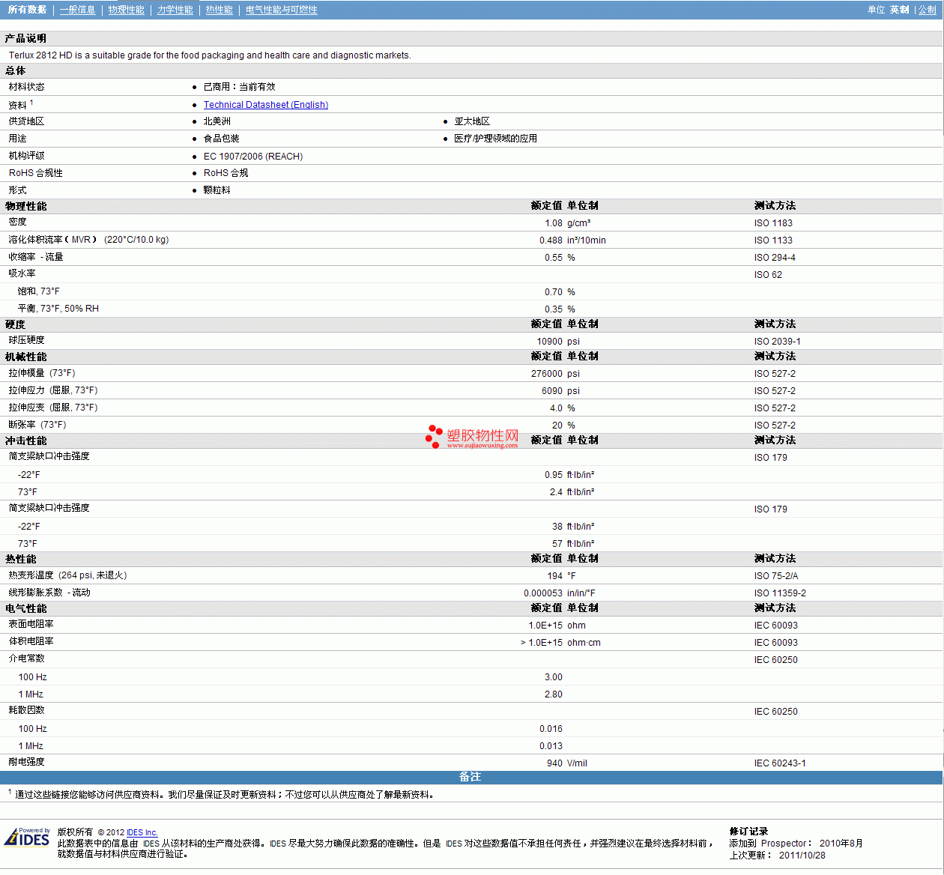Click the 表面电阻率 row label
The width and height of the screenshot is (944, 875).
pos(31,624)
